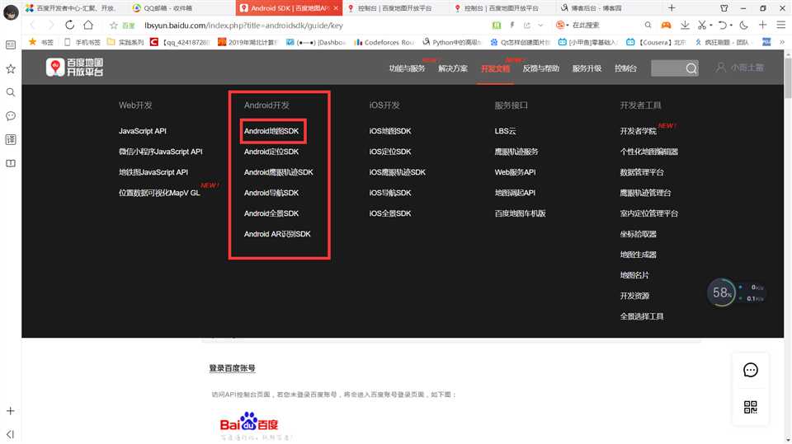The height and width of the screenshot is (444, 792).
Task: Open the browser hamburger menu
Action: [x=781, y=25]
